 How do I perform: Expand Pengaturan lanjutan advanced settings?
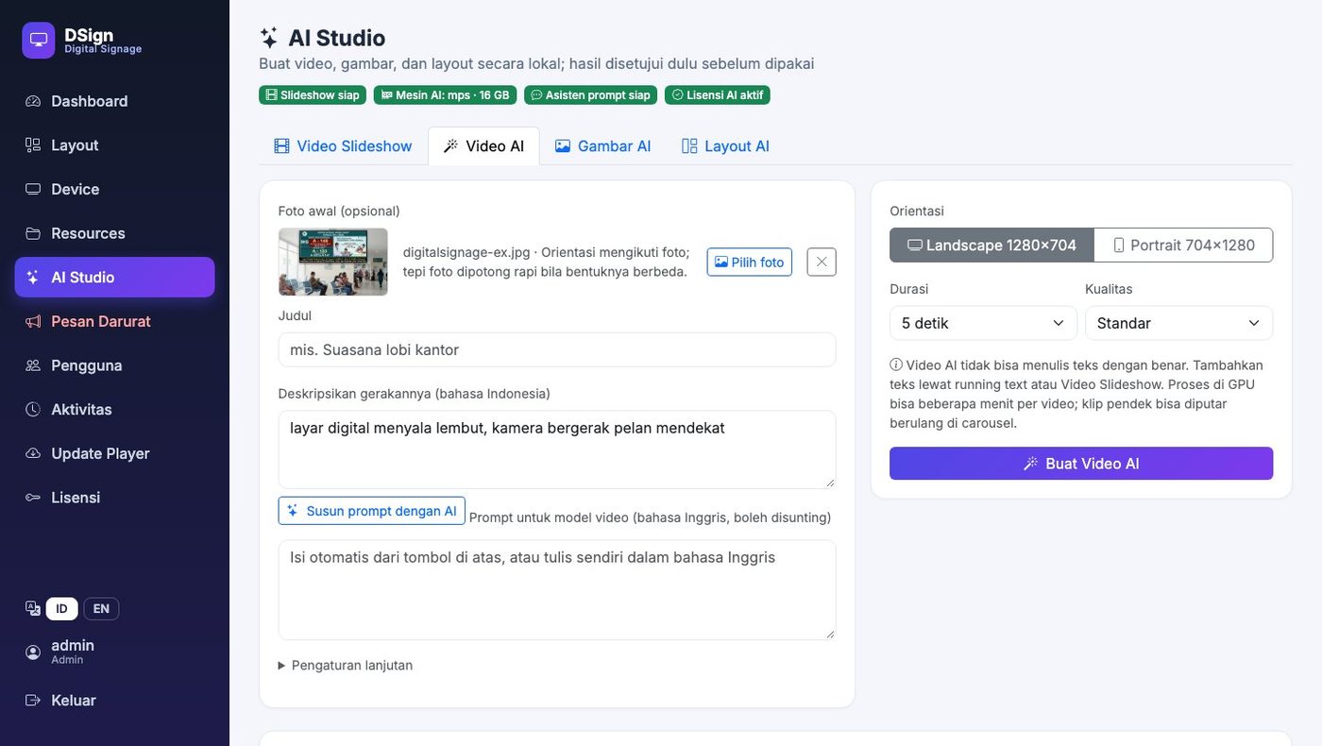pyautogui.click(x=346, y=665)
